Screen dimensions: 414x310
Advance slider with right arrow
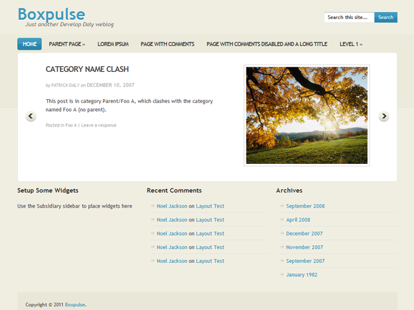(x=383, y=116)
